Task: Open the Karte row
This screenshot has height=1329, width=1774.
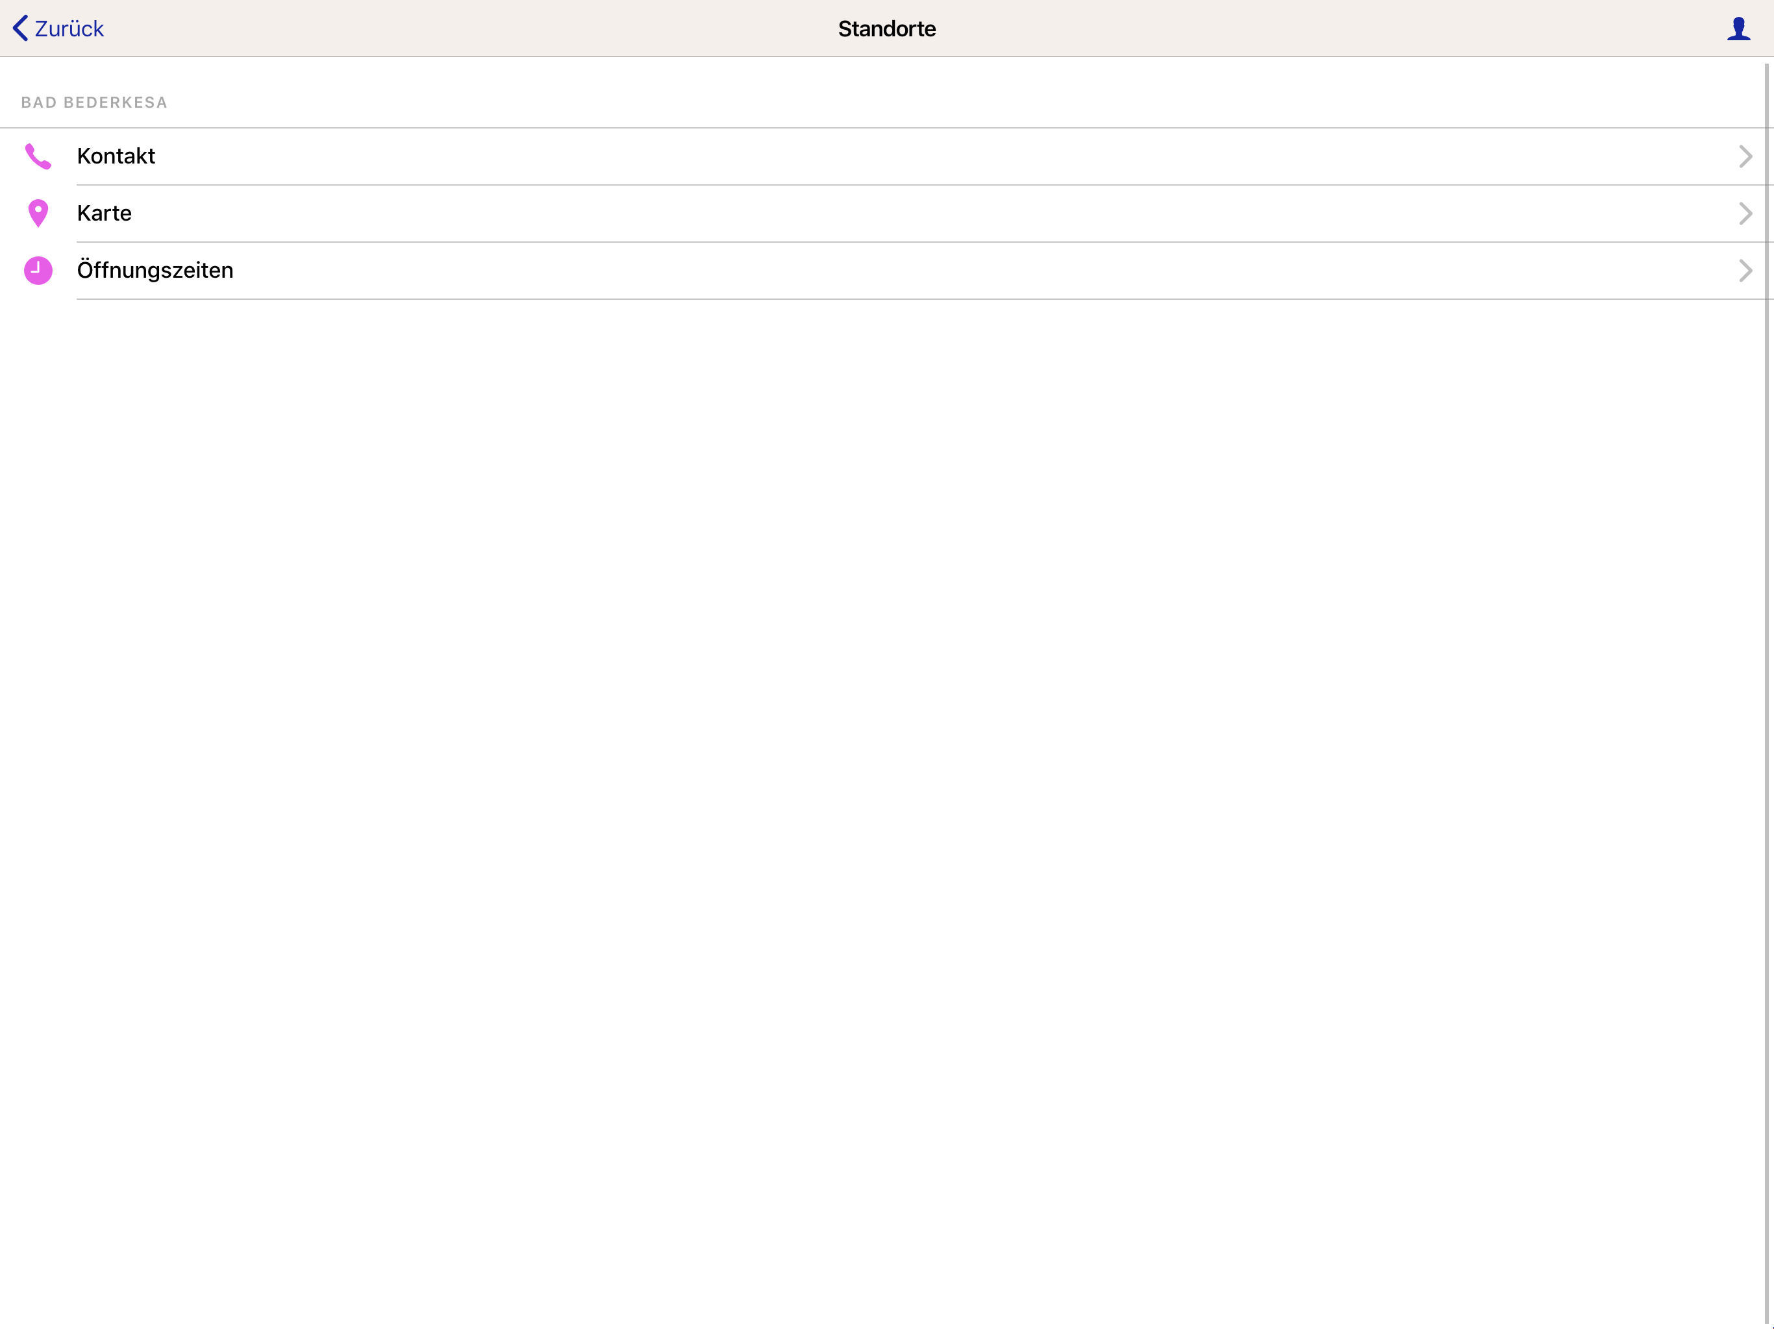Action: (887, 213)
